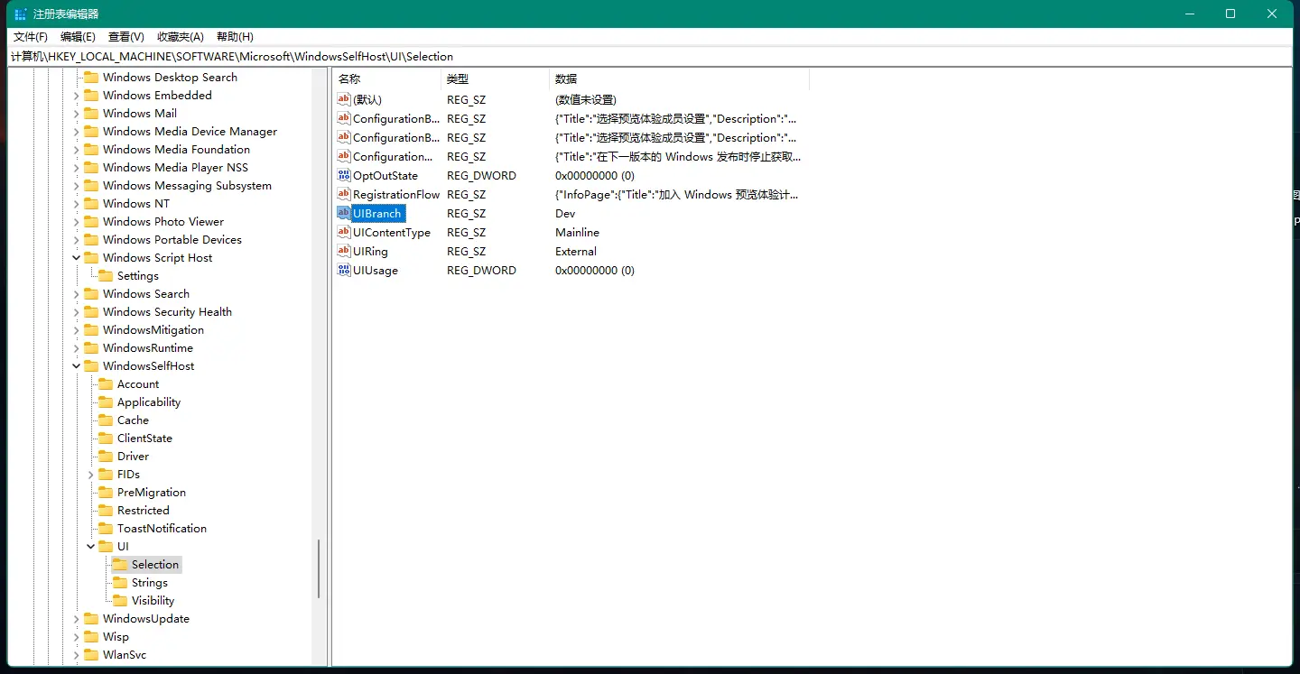Click the (数值未设置) data cell
The width and height of the screenshot is (1300, 674).
586,100
